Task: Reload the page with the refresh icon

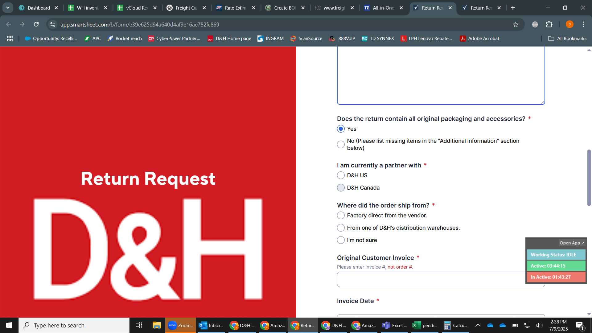Action: point(36,24)
